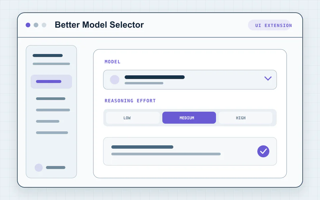Viewport: 320px width, 200px height.
Task: Select the highlighted purple sidebar item
Action: [51, 81]
